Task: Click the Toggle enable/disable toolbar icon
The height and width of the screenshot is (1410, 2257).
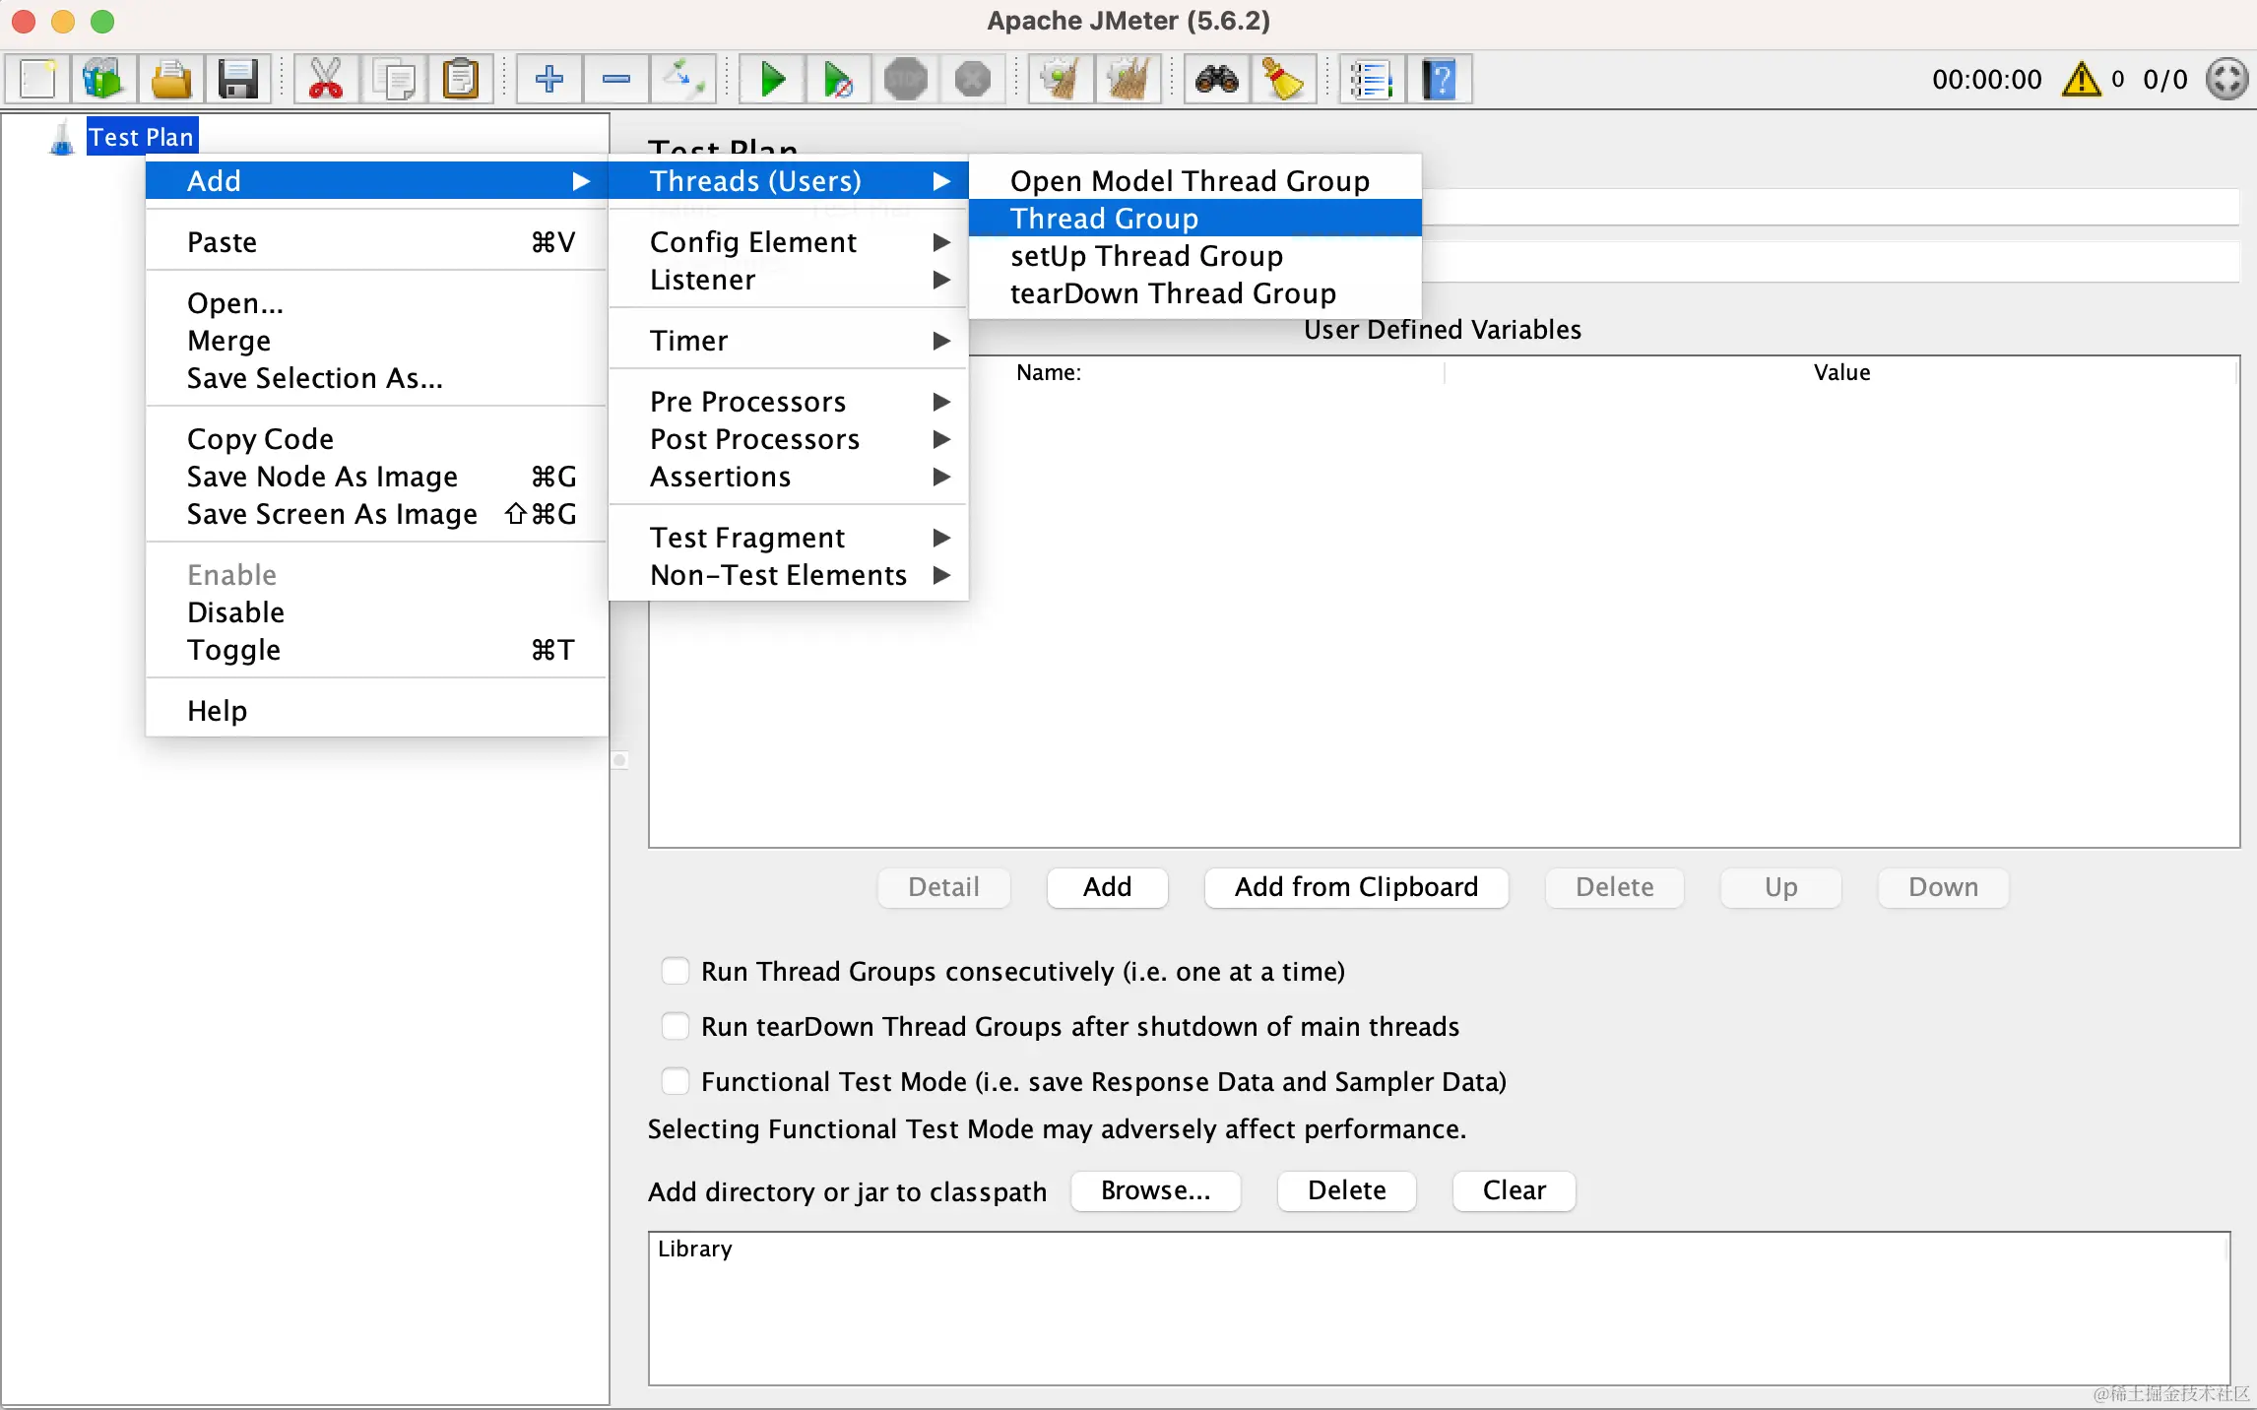Action: point(683,79)
